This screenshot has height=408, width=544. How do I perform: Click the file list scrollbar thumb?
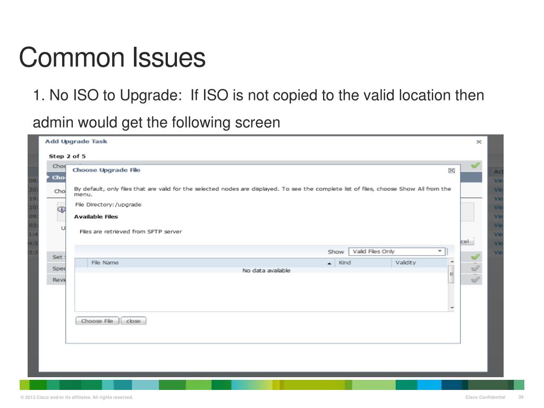[452, 275]
